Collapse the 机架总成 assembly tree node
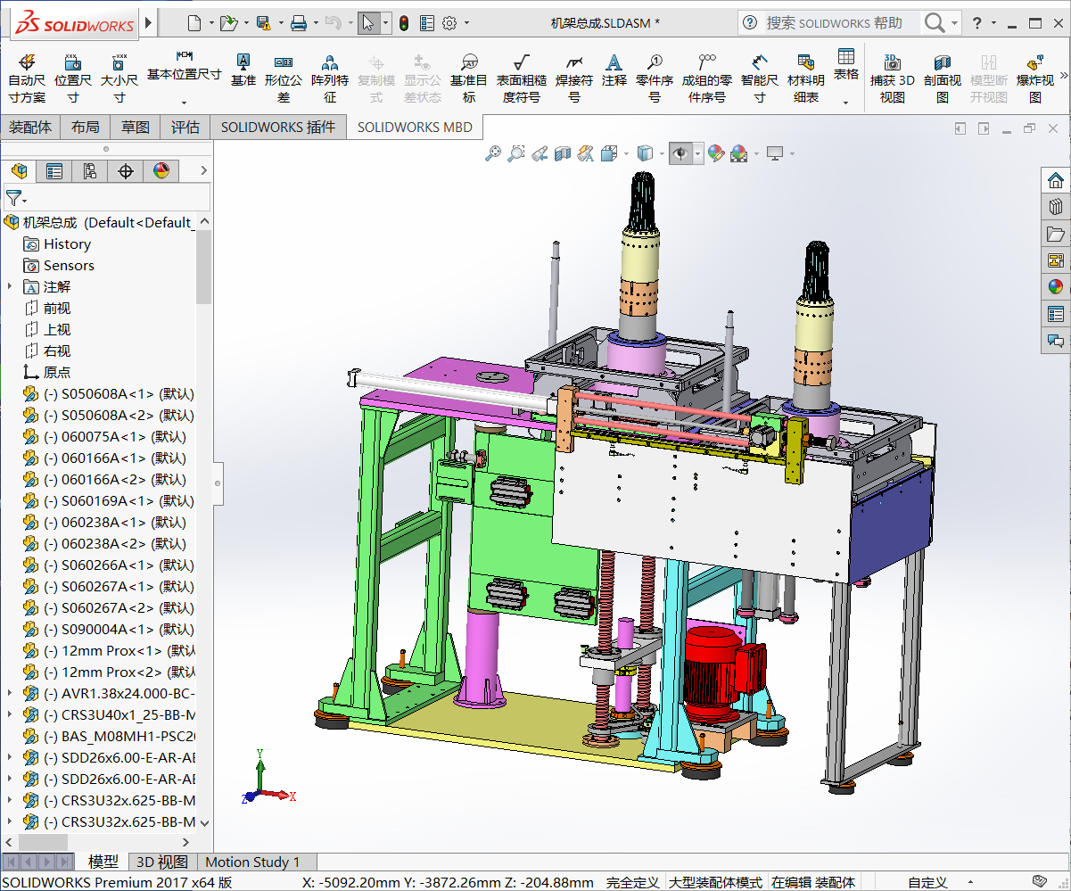Image resolution: width=1071 pixels, height=891 pixels. [x=11, y=220]
